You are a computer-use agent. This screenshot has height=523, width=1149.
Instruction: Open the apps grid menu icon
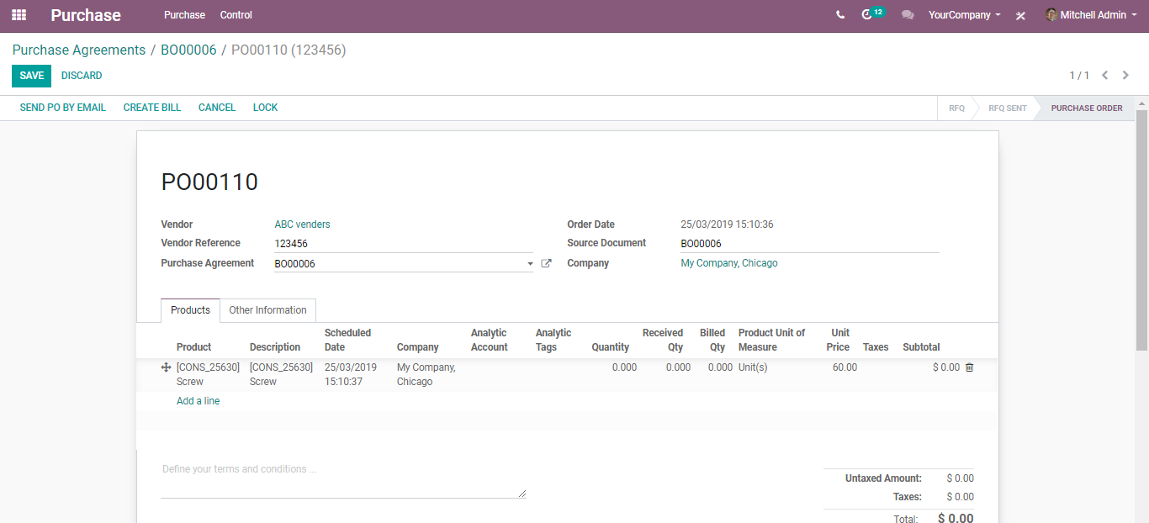point(19,15)
